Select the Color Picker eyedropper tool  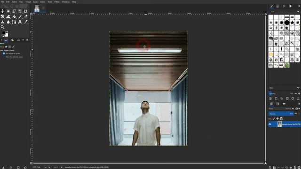[x=26, y=22]
